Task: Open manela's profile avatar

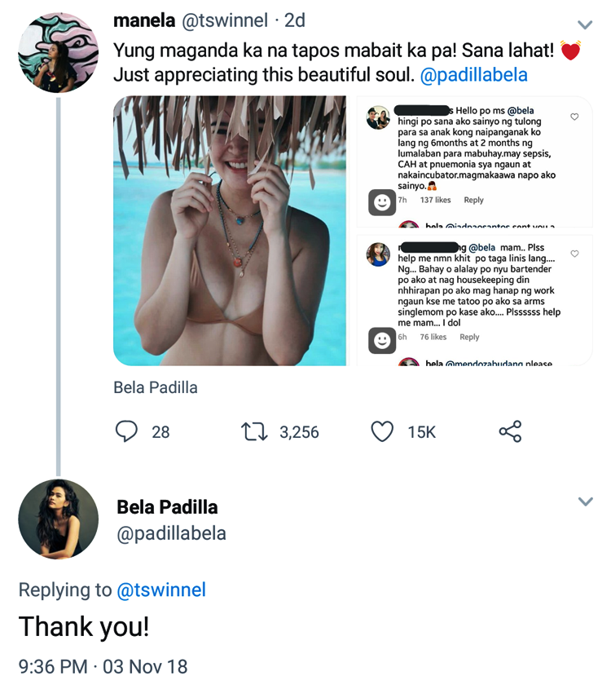Action: (x=58, y=53)
